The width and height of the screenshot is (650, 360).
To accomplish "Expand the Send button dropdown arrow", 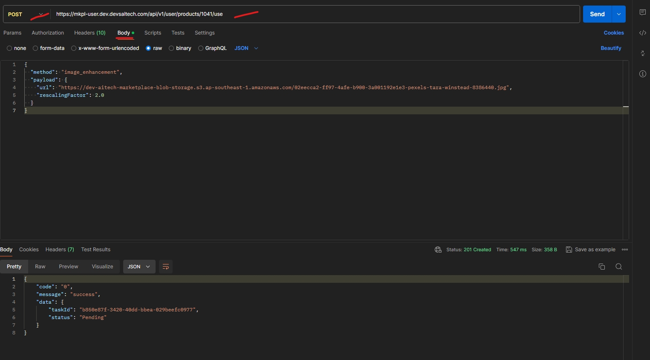I will 618,14.
